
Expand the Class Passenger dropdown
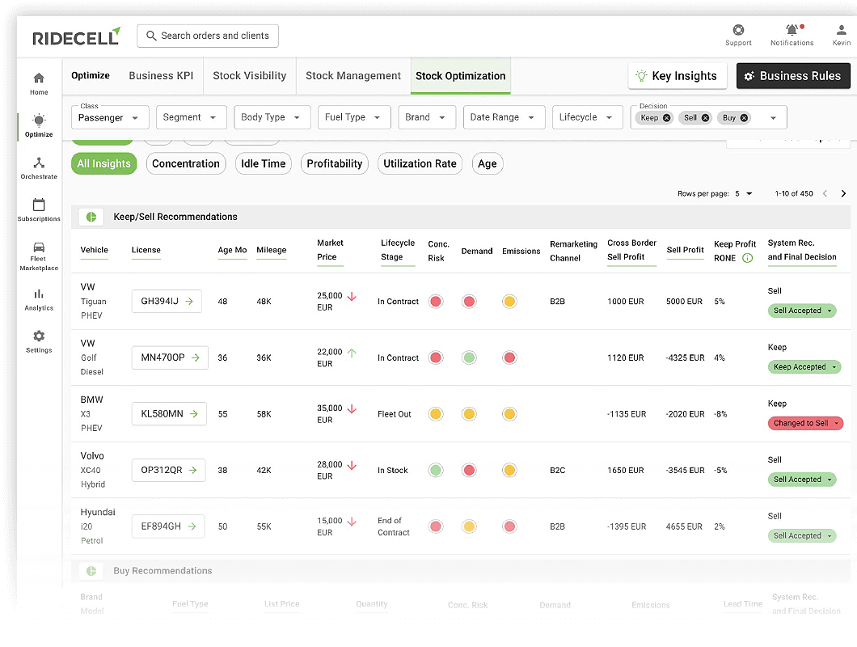coord(110,117)
